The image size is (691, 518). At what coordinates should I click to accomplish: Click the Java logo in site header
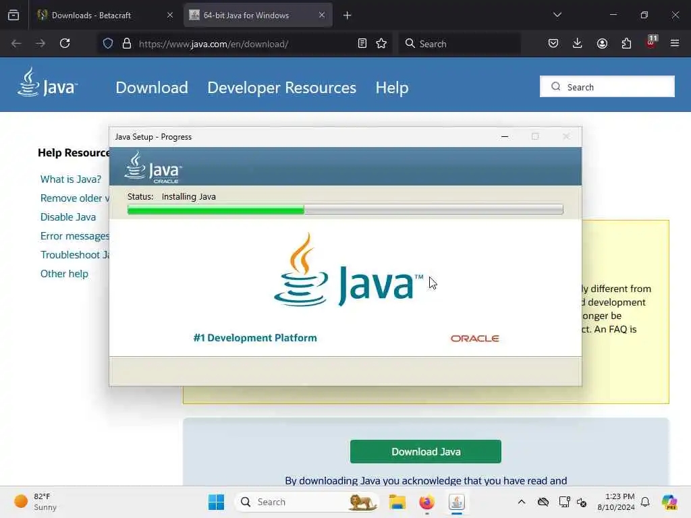click(47, 82)
